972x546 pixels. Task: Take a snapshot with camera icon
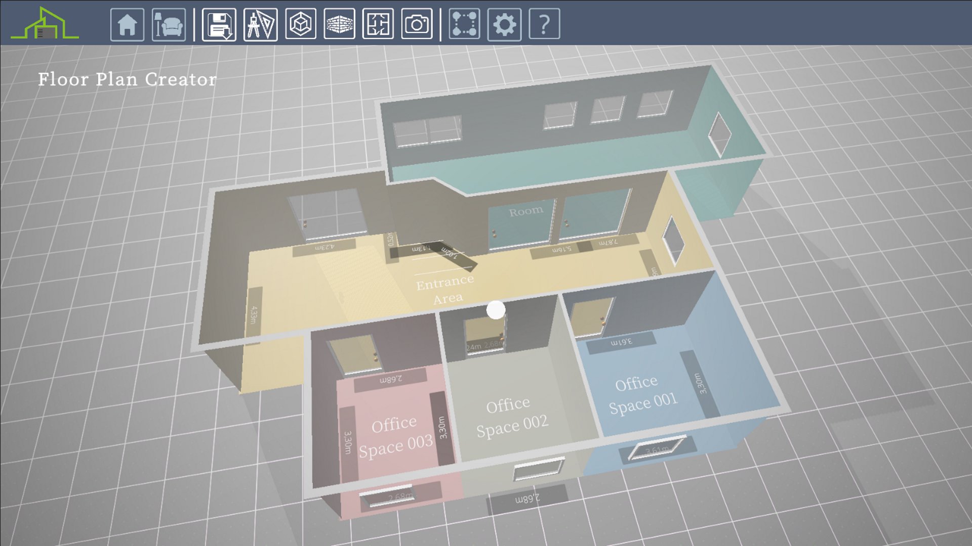tap(417, 24)
